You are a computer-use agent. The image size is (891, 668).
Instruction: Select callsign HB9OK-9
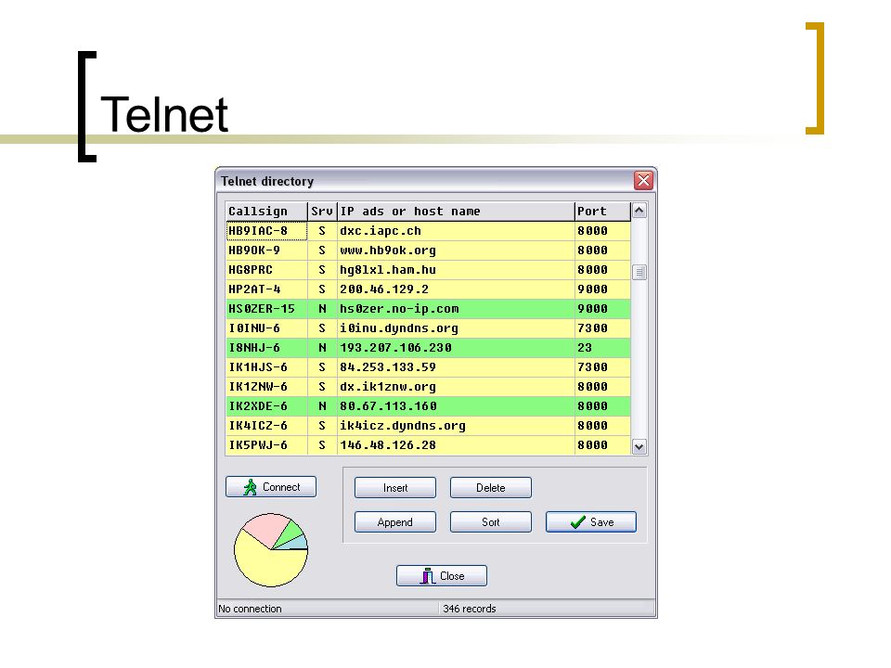coord(266,250)
